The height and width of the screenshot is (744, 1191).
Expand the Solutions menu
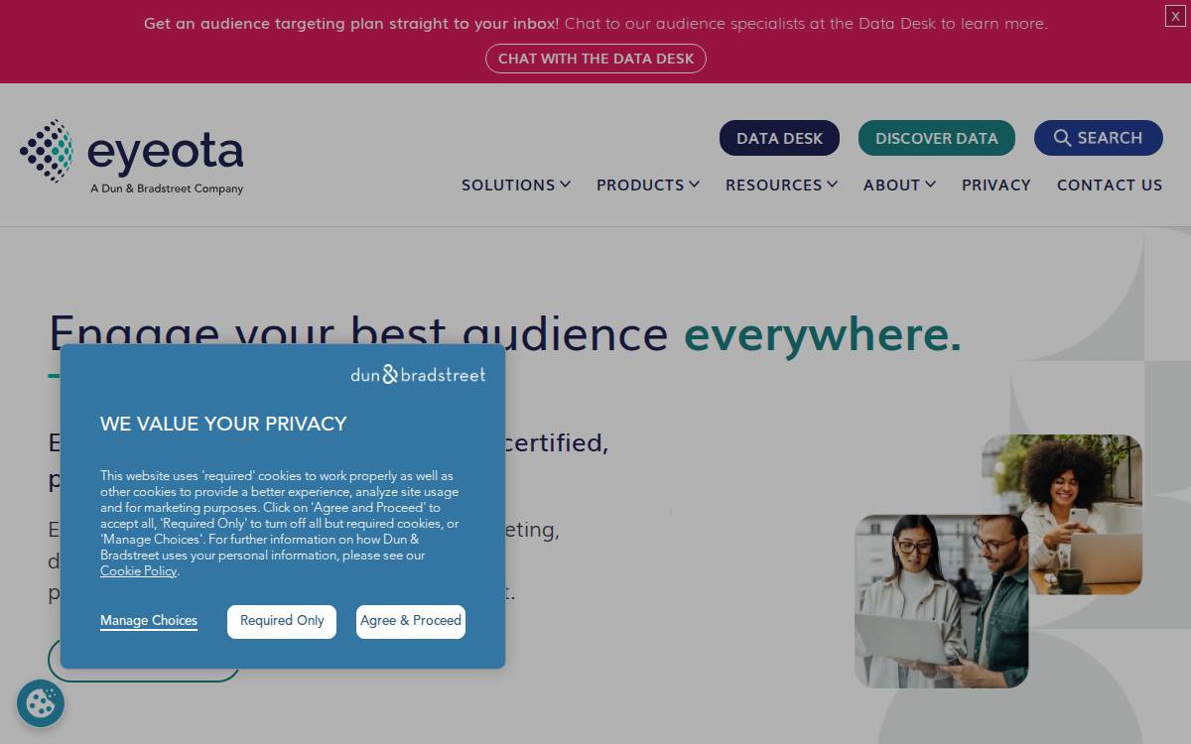[516, 185]
